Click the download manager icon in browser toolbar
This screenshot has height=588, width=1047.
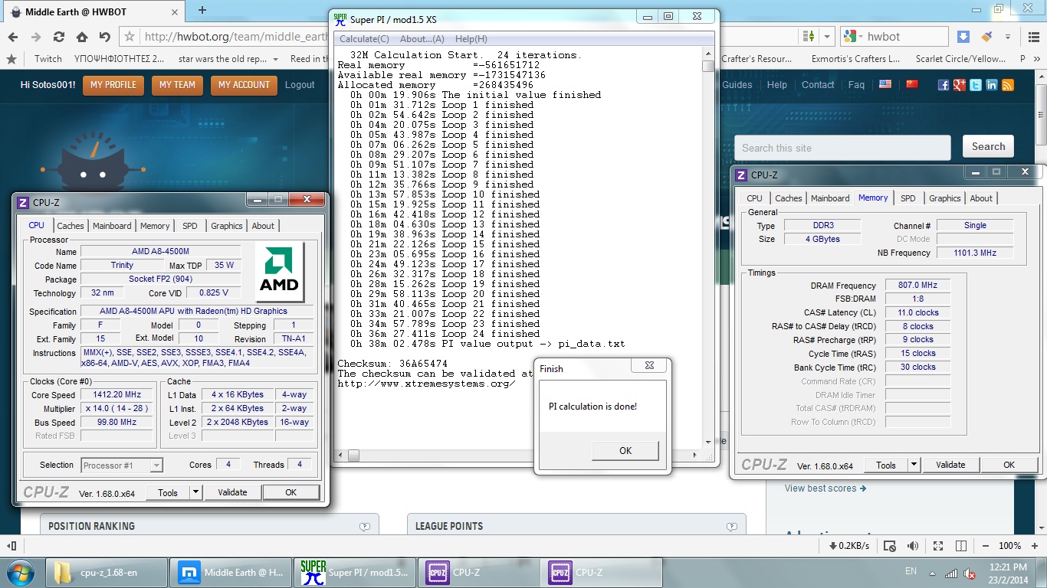(x=963, y=36)
